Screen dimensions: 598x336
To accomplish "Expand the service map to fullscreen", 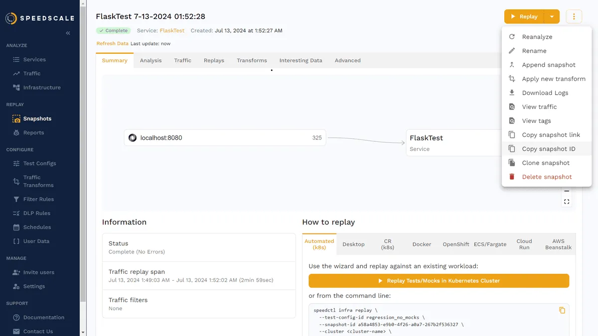I will point(566,201).
